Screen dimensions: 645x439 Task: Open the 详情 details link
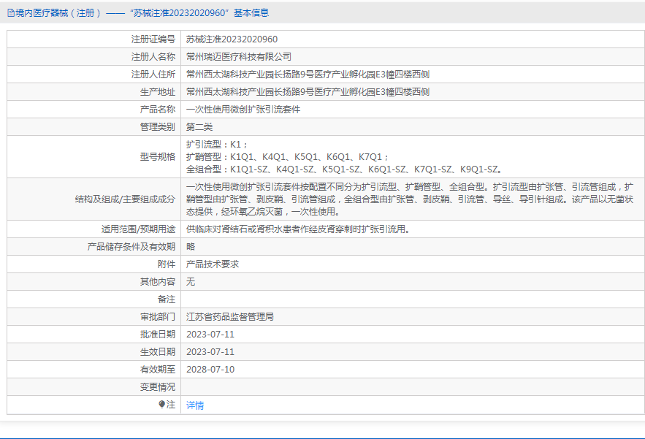click(195, 405)
